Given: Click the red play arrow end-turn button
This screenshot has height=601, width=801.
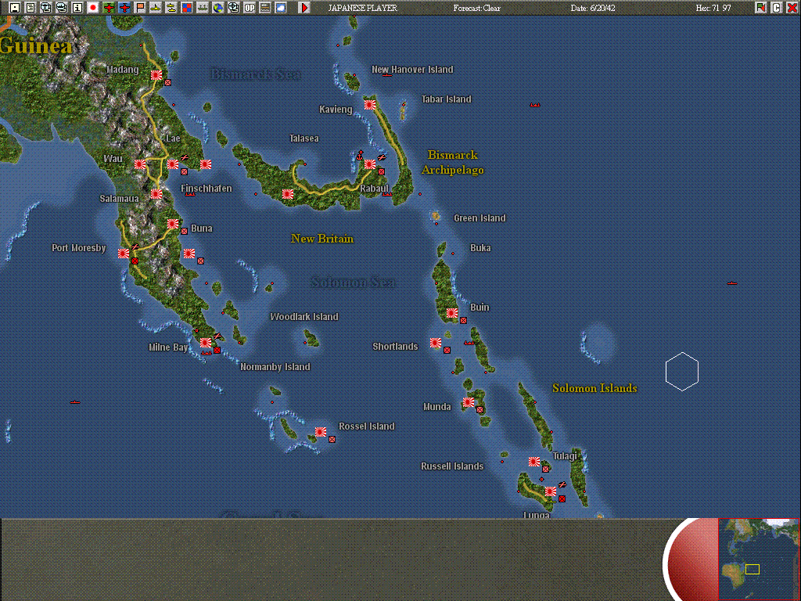Looking at the screenshot, I should point(304,8).
